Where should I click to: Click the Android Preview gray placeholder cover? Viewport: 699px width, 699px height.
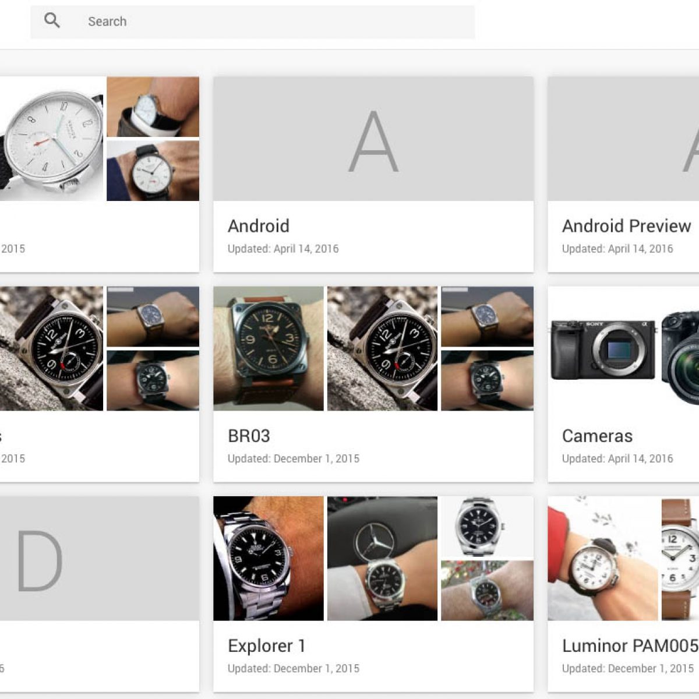pos(623,140)
